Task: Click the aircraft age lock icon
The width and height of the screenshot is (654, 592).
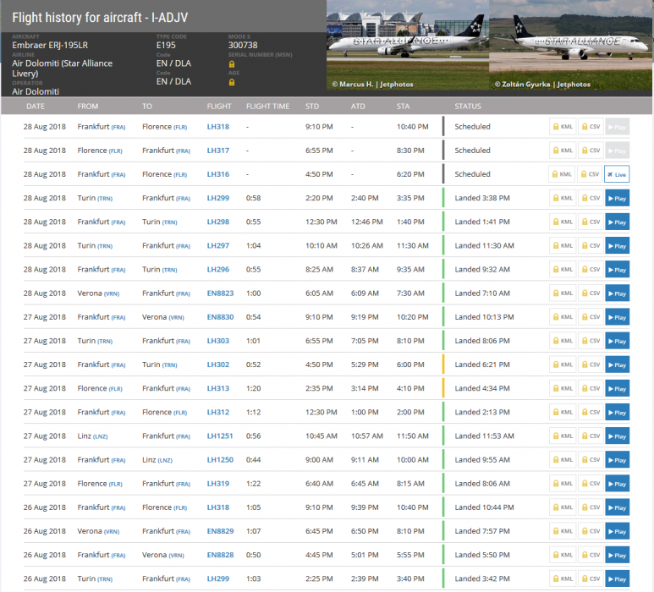Action: click(232, 82)
